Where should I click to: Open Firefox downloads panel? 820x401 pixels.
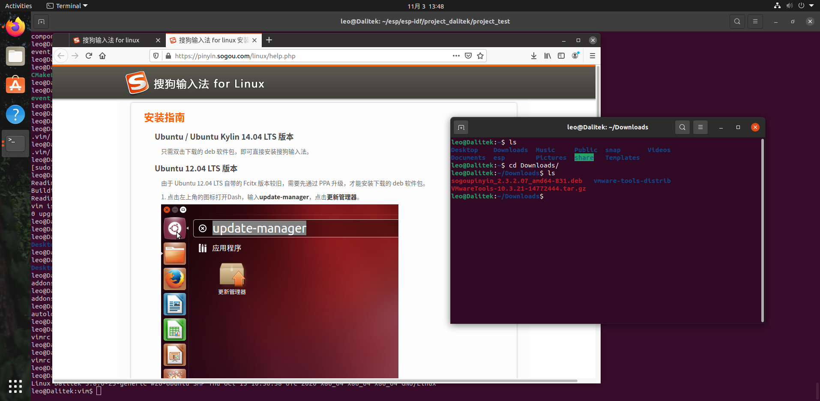(534, 56)
